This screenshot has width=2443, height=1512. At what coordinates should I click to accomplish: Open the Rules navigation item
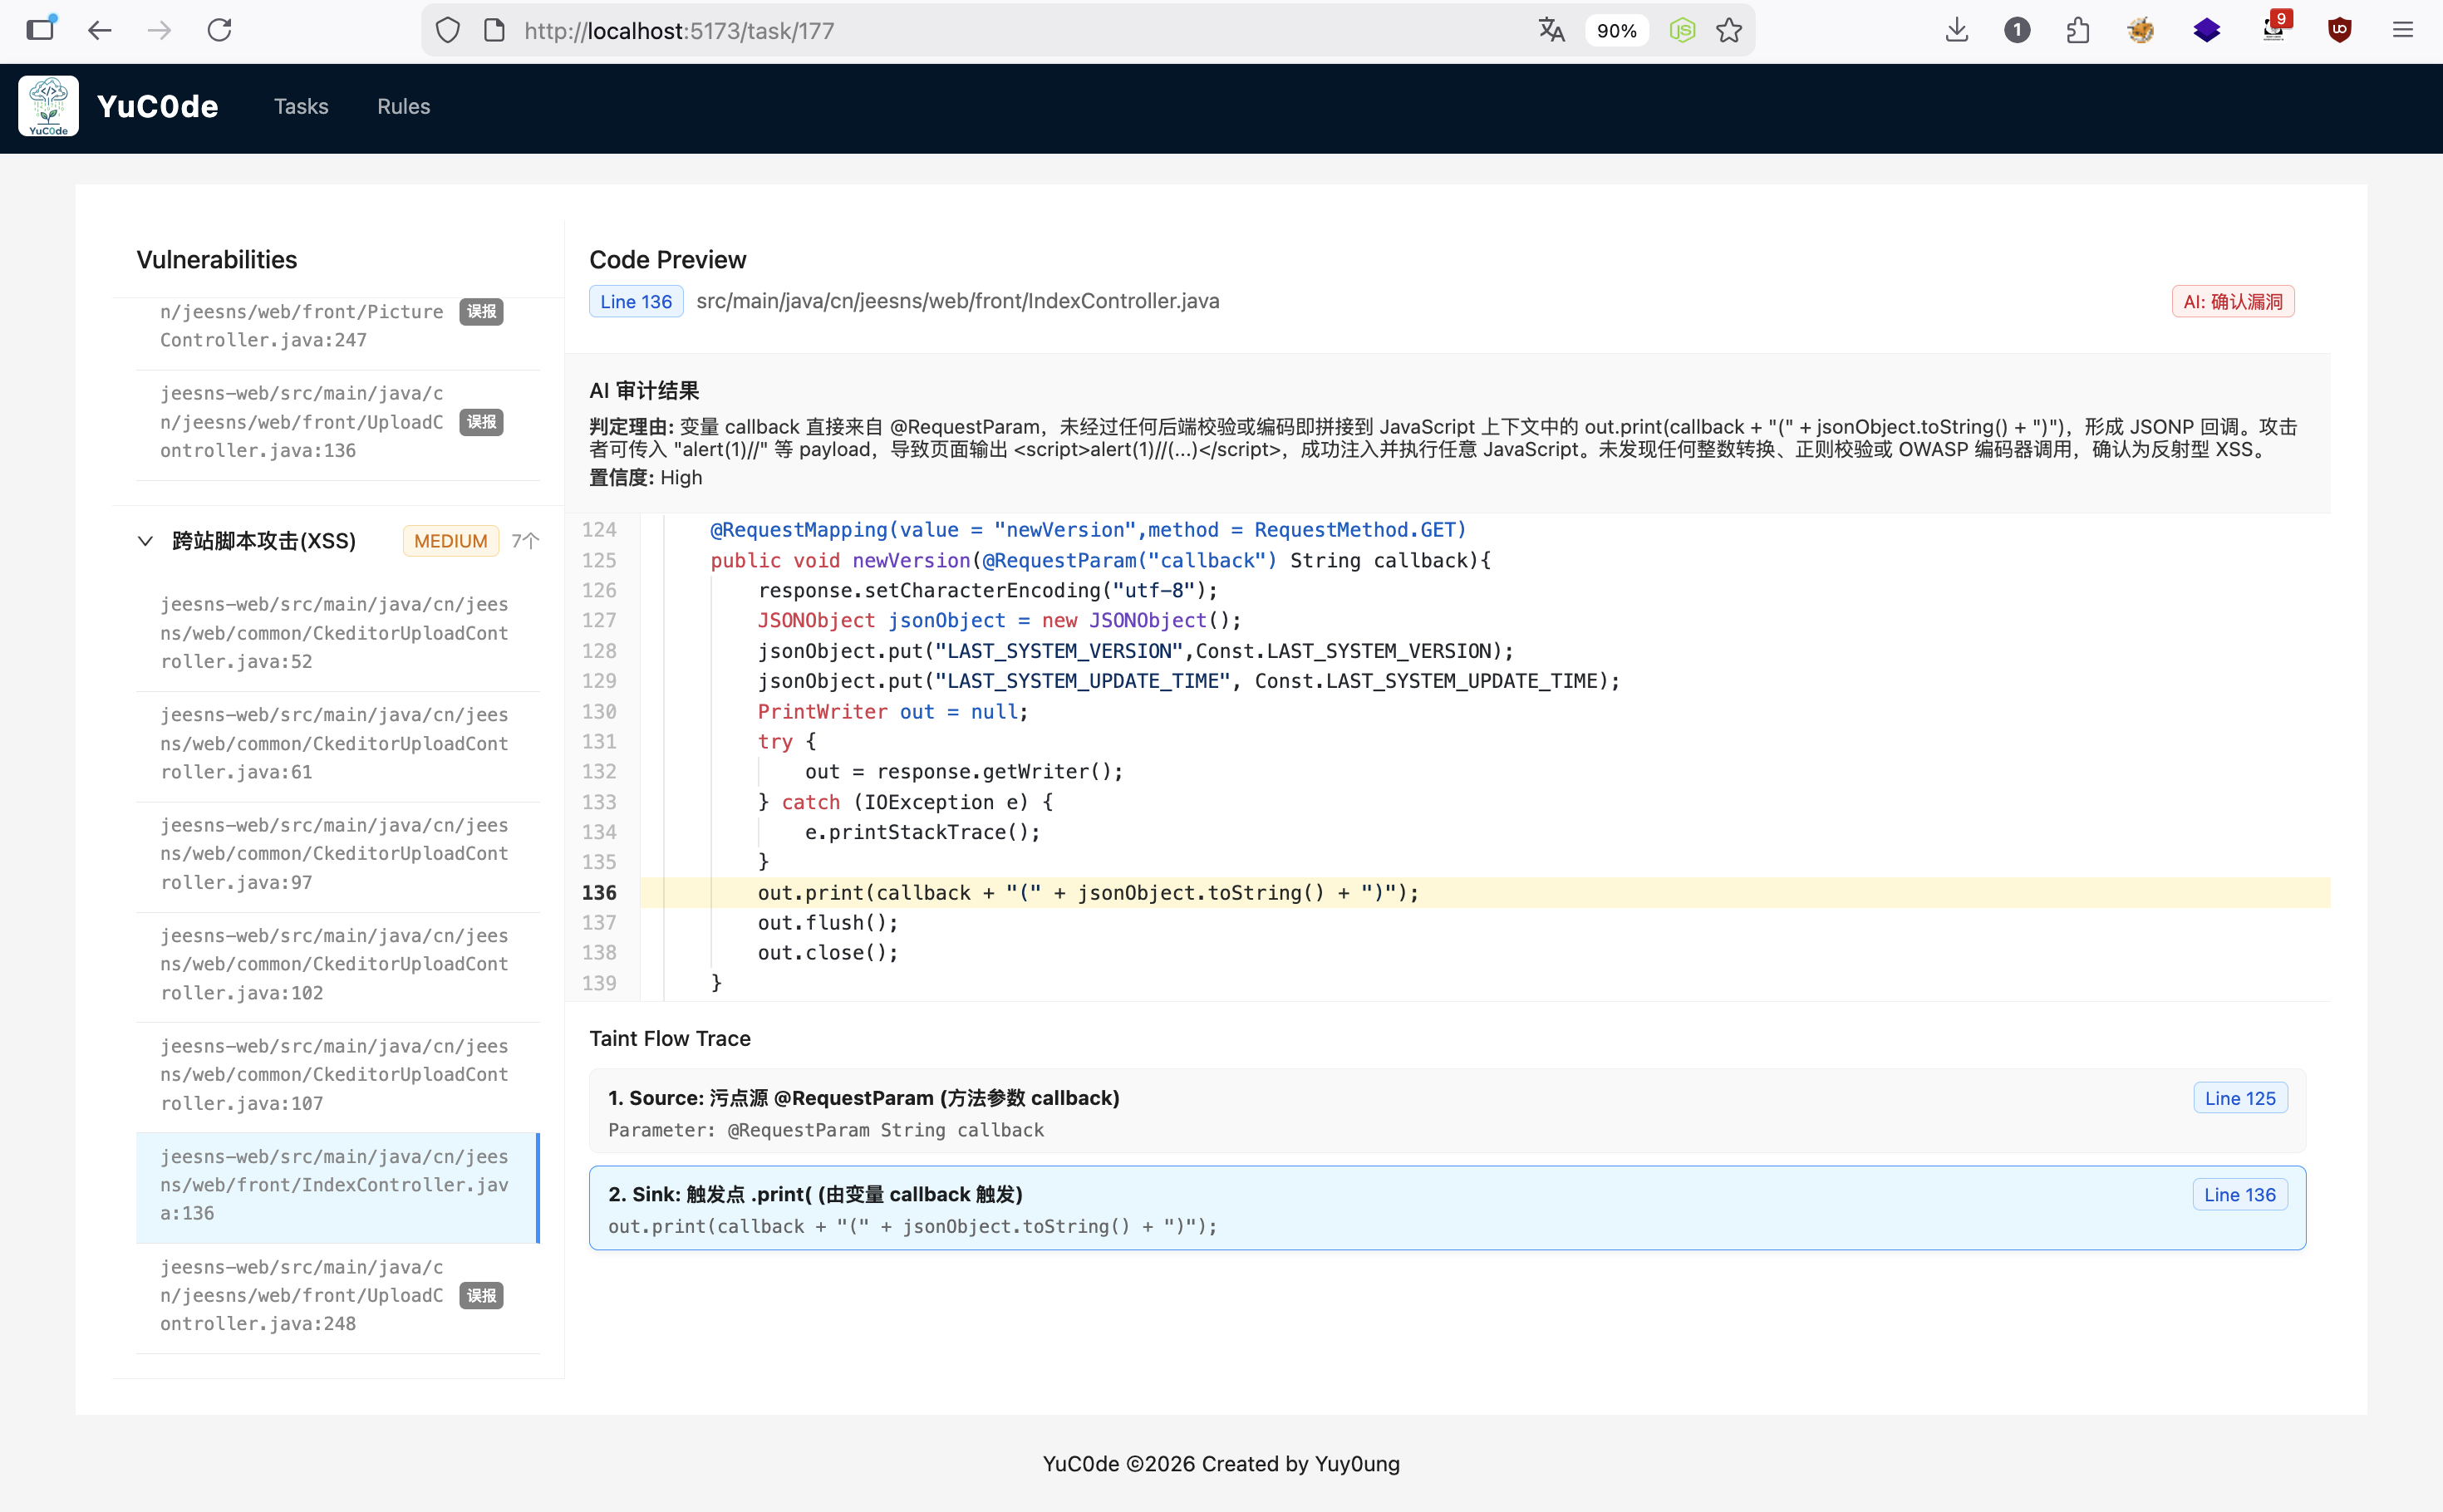click(x=403, y=106)
